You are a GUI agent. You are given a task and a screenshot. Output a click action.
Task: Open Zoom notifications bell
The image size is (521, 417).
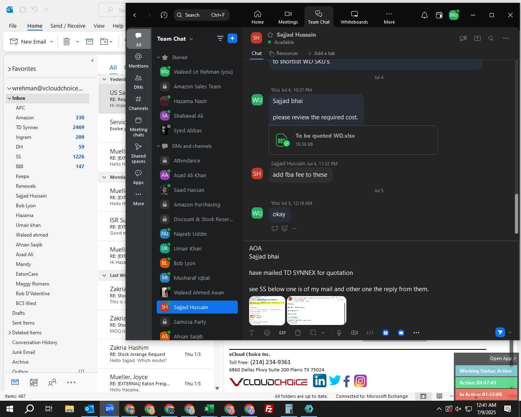point(424,15)
